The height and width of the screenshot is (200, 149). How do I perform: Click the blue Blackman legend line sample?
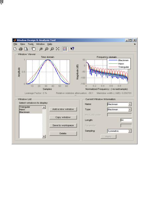[113, 60]
